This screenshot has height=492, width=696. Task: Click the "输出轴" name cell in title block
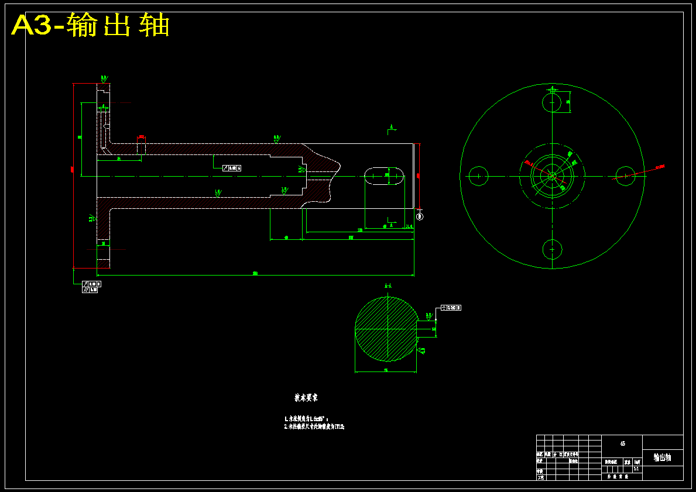[662, 457]
